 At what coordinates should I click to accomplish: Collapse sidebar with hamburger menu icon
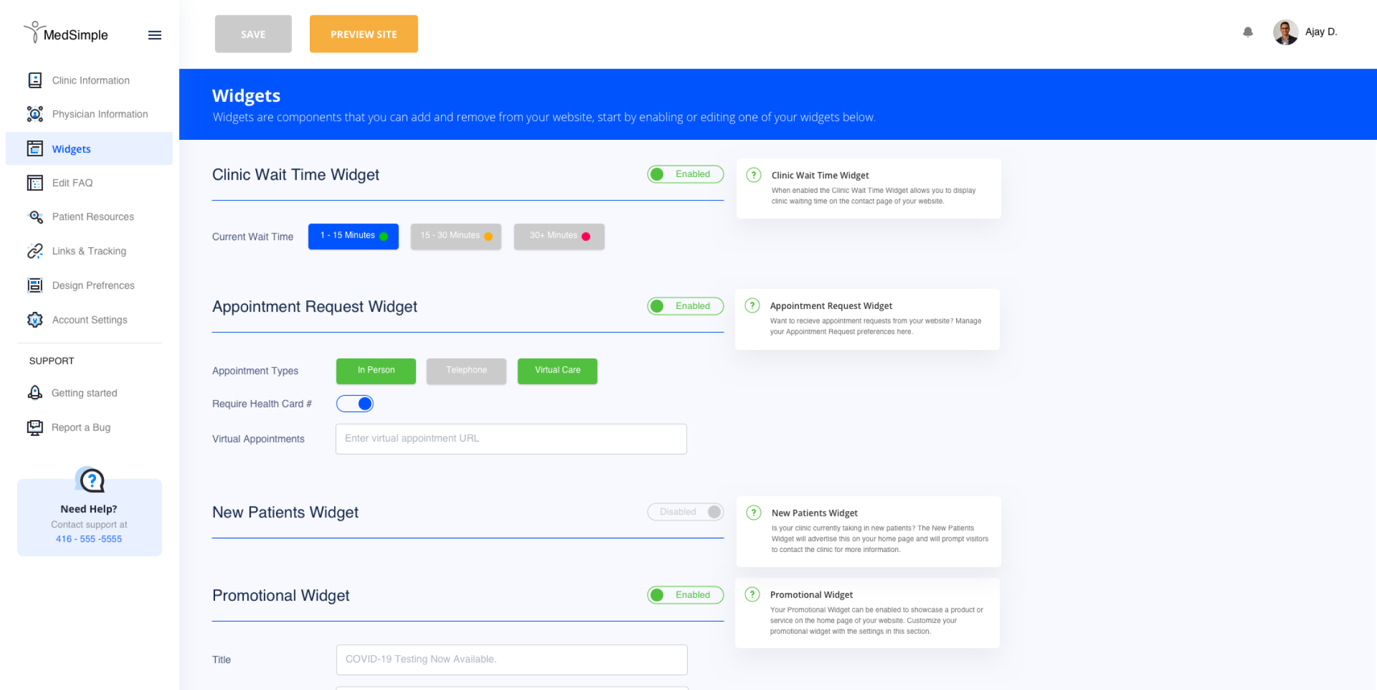(155, 35)
